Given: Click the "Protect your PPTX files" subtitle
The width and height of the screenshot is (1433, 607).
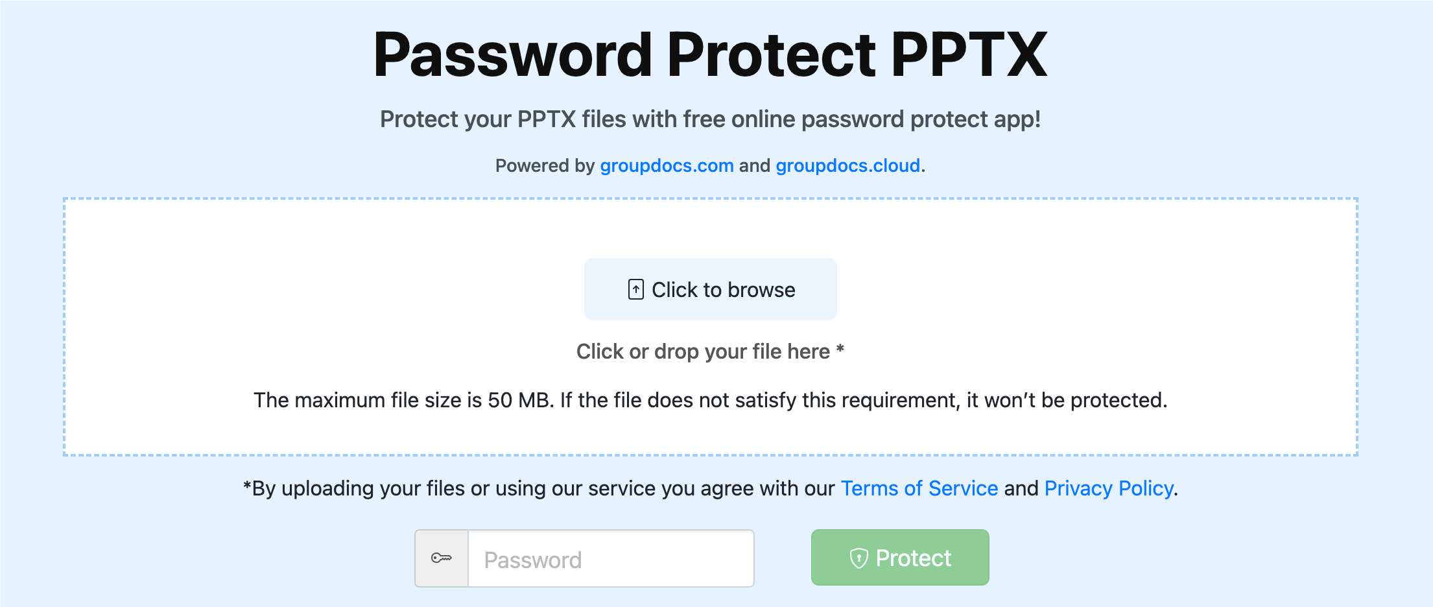Looking at the screenshot, I should [710, 119].
